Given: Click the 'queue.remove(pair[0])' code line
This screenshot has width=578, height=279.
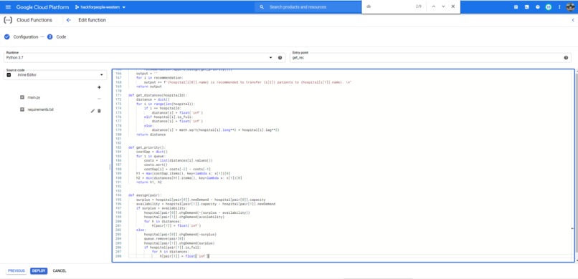Looking at the screenshot, I should [x=164, y=239].
